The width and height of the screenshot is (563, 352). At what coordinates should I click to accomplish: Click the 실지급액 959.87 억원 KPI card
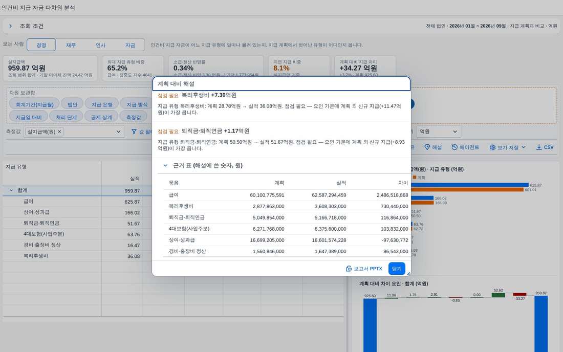[50, 68]
